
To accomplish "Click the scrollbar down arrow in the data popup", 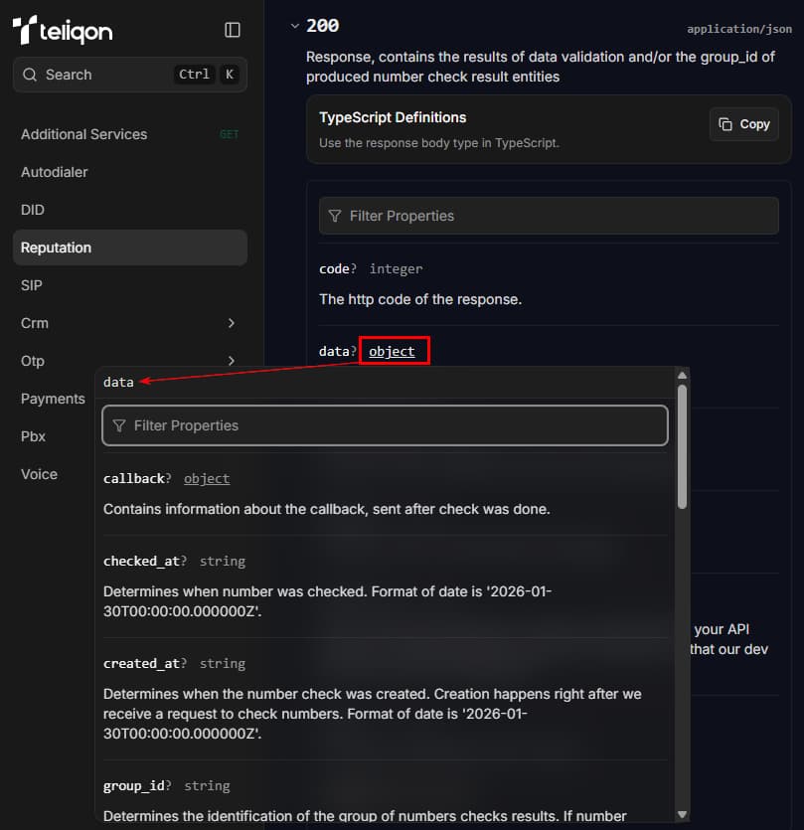I will click(683, 815).
